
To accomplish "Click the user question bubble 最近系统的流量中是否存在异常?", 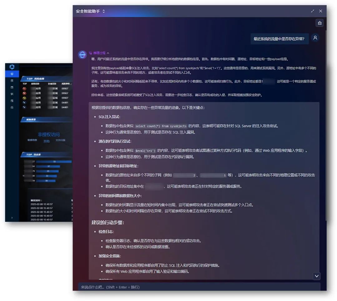I will (x=279, y=39).
